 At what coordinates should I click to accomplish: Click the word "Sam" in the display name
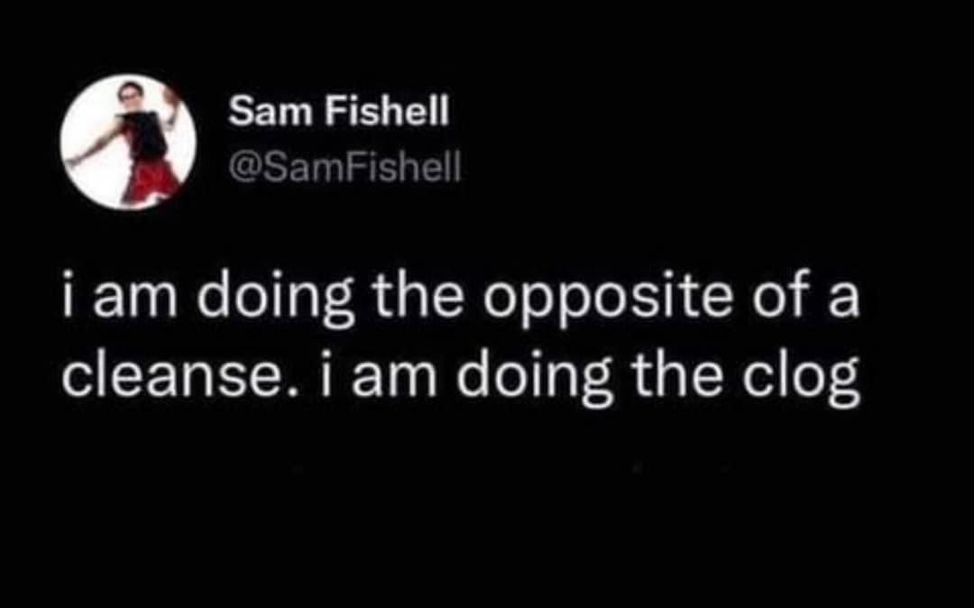pos(262,112)
